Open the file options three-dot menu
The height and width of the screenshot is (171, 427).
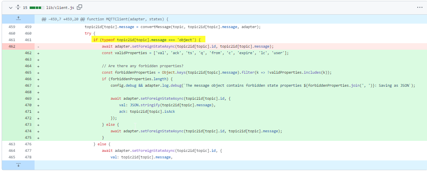[x=420, y=7]
